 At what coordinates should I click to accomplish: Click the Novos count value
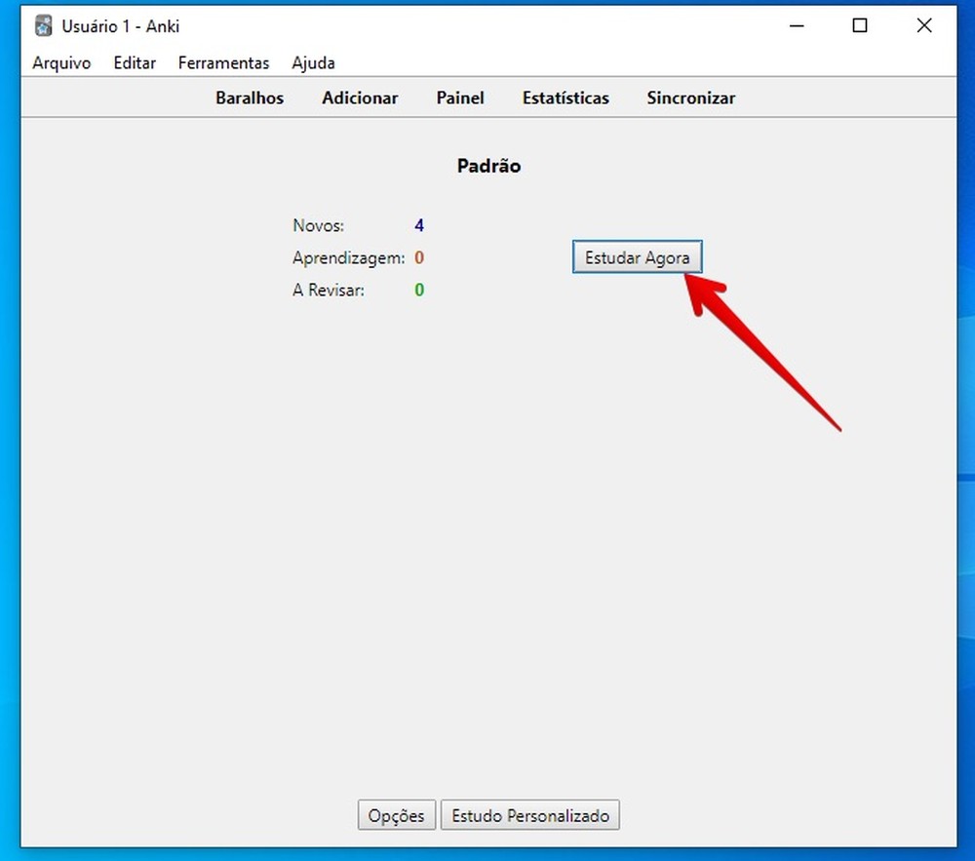tap(419, 225)
